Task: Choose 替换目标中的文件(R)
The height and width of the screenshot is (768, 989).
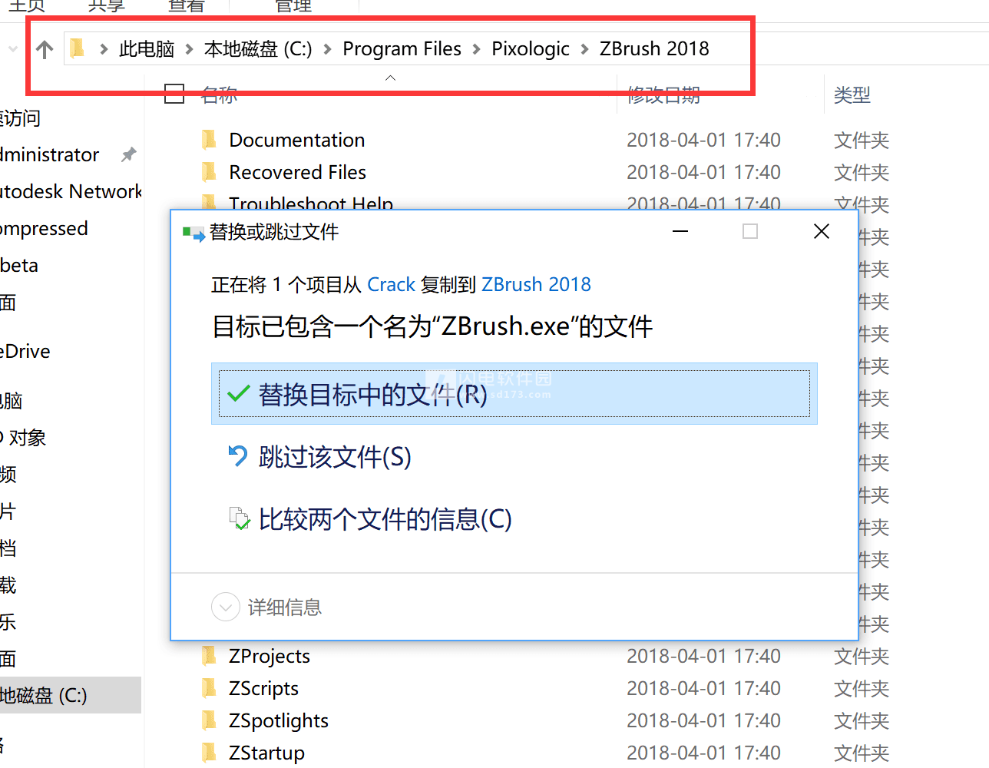Action: pyautogui.click(x=514, y=394)
